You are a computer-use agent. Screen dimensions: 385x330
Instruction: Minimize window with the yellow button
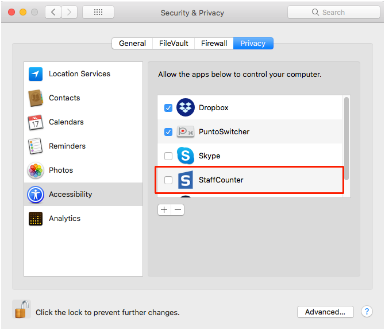click(23, 12)
